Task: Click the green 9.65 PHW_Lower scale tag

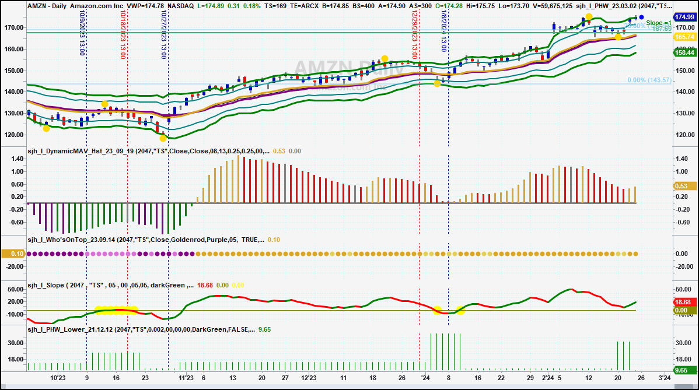Action: point(684,370)
